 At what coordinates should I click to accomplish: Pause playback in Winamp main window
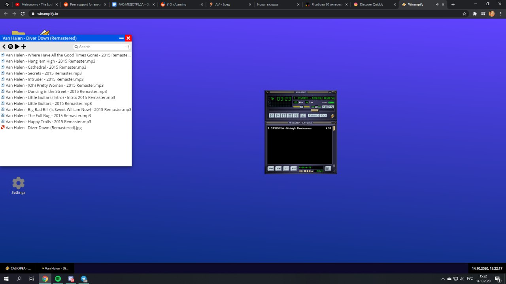[283, 116]
